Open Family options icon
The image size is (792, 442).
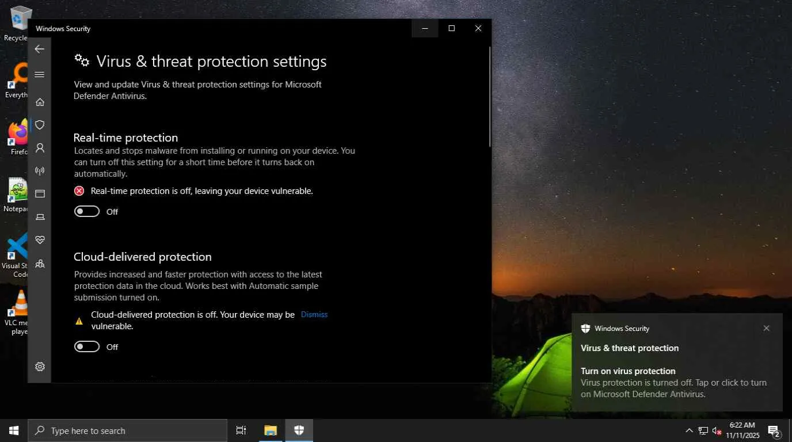(40, 264)
